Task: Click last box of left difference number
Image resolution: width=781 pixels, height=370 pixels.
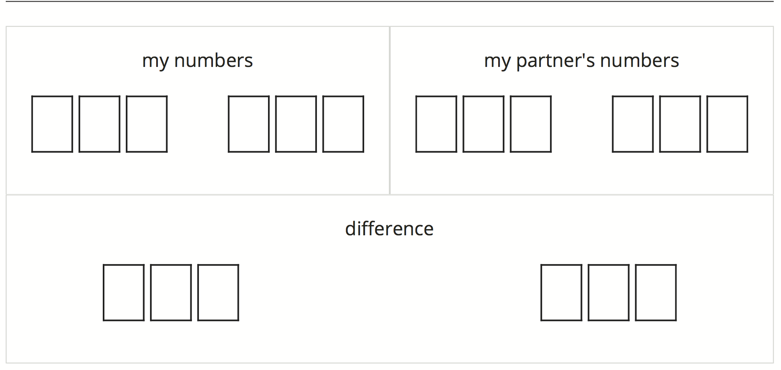Action: click(218, 292)
